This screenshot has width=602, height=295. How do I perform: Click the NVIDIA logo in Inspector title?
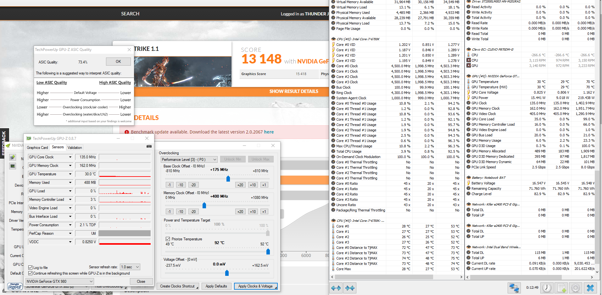(8, 146)
